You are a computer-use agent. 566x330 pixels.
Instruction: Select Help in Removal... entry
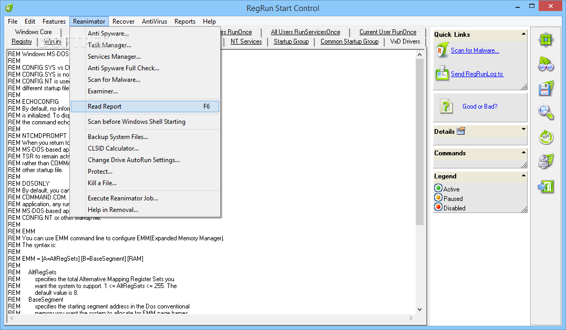click(145, 210)
